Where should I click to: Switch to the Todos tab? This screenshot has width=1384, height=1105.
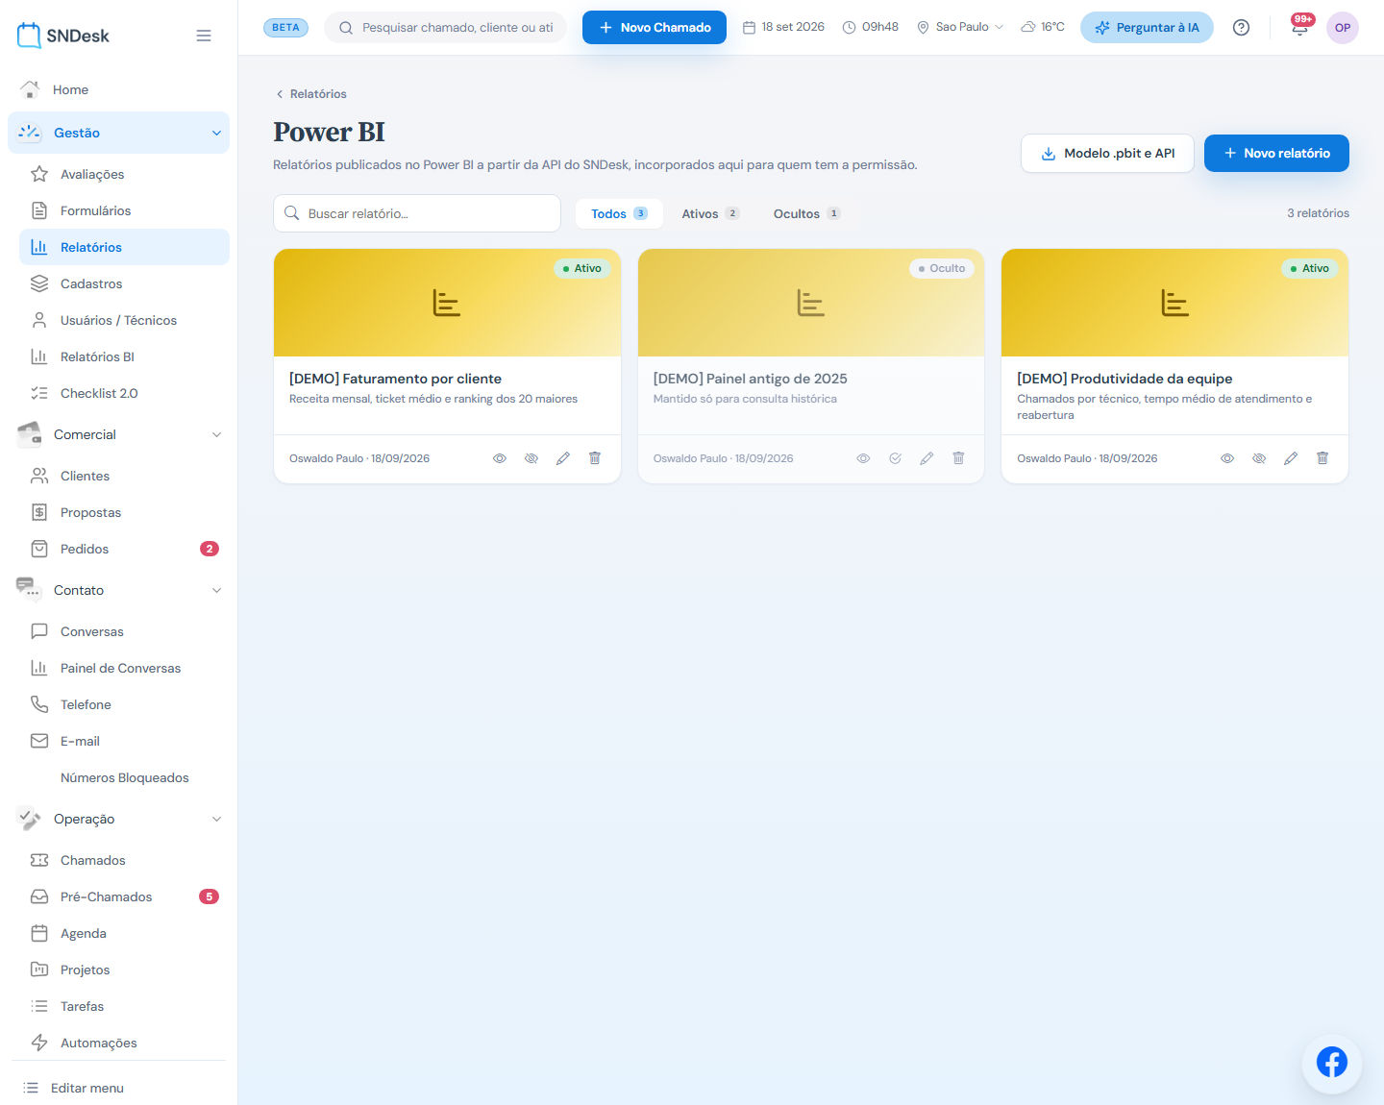click(619, 213)
